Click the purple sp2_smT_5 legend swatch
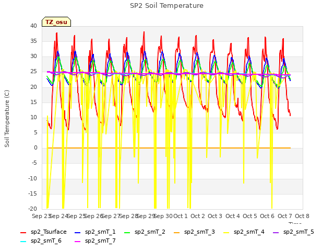 tap(276, 232)
